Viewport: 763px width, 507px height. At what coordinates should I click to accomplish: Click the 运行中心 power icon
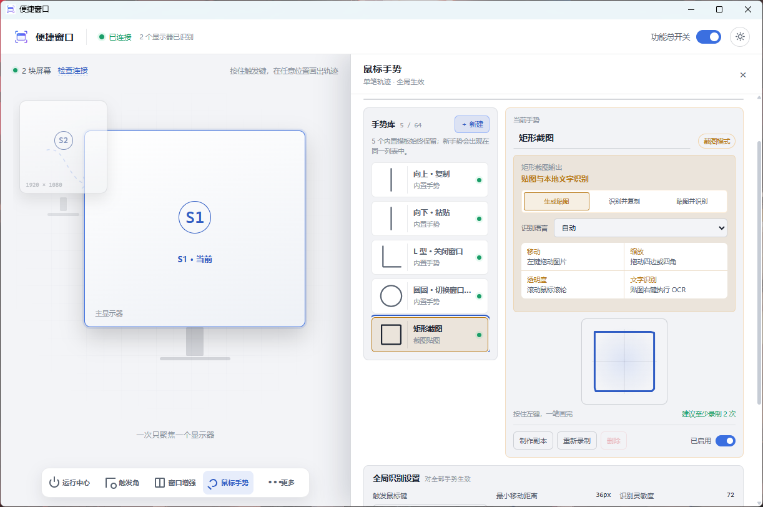(x=54, y=483)
